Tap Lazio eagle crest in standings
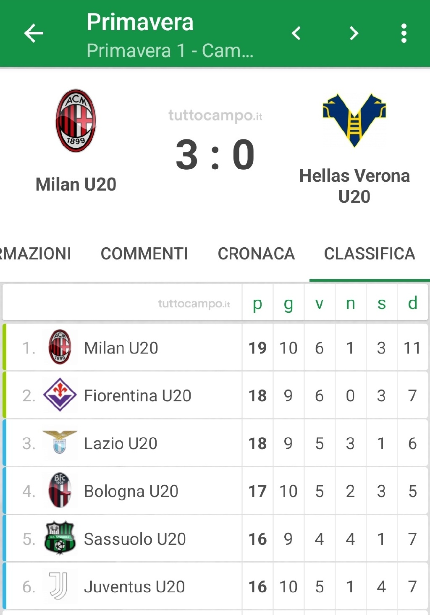 pyautogui.click(x=60, y=442)
